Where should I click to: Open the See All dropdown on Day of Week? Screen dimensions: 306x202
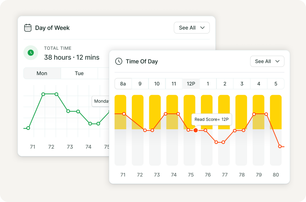click(x=192, y=28)
